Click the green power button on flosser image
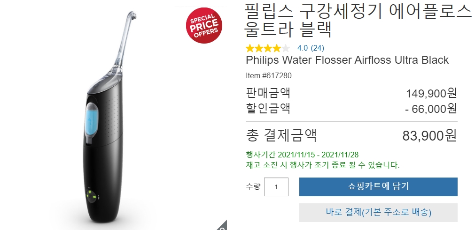This screenshot has height=230, width=475. click(91, 195)
